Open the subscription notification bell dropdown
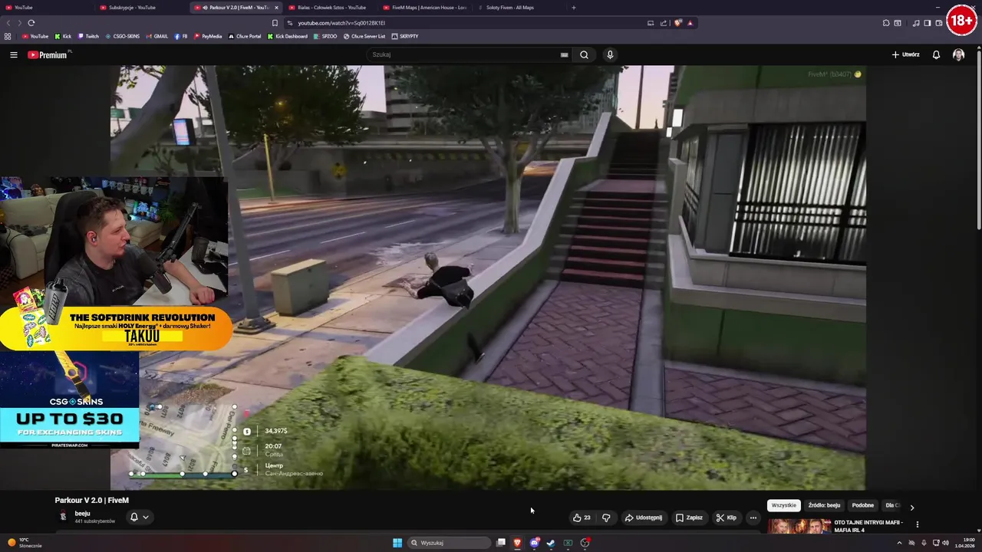The width and height of the screenshot is (982, 552). [x=139, y=517]
